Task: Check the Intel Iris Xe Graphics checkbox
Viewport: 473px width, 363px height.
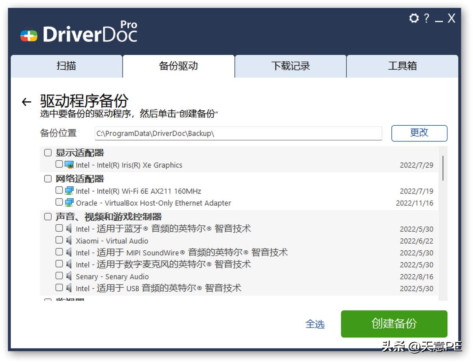Action: click(59, 164)
